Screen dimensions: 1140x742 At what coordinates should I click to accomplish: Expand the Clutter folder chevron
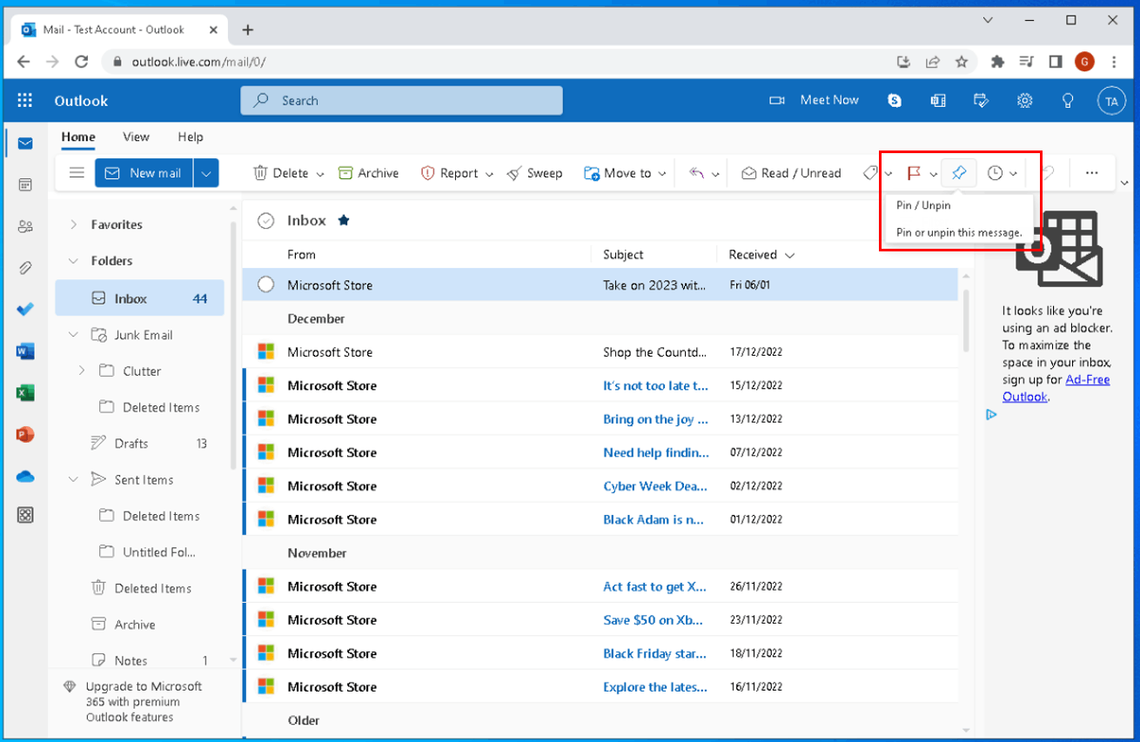[82, 371]
